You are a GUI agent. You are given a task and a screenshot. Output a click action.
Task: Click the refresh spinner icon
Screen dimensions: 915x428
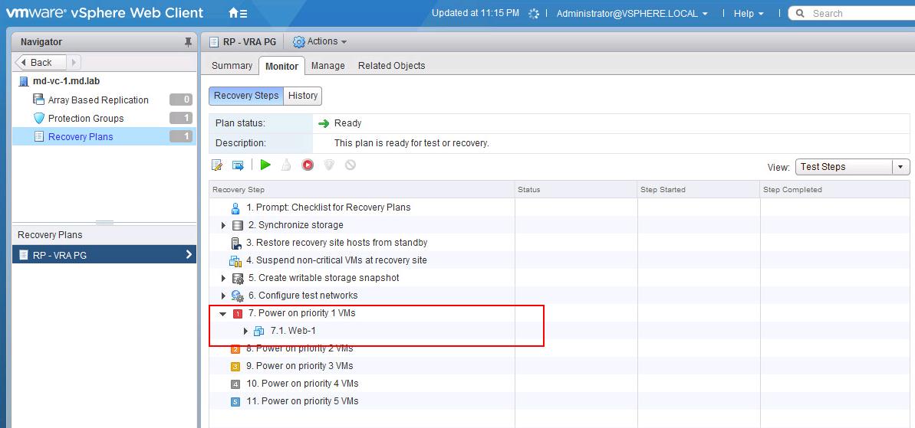click(533, 13)
